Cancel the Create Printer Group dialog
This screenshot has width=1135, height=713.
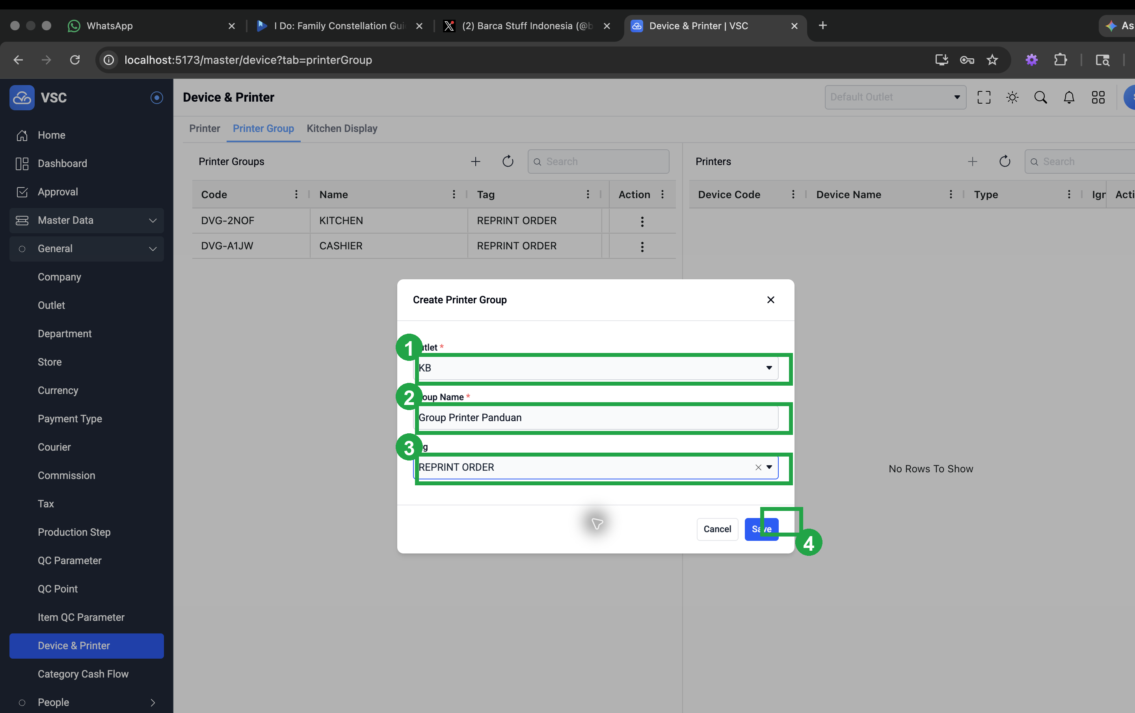point(717,529)
